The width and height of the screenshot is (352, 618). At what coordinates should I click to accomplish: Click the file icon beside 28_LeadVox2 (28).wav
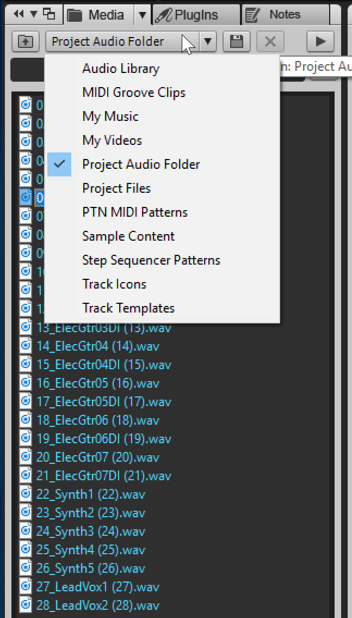pyautogui.click(x=26, y=605)
